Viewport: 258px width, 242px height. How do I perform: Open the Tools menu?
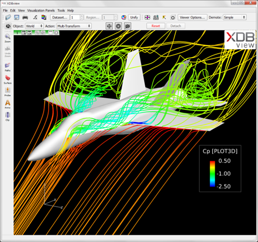pyautogui.click(x=61, y=11)
